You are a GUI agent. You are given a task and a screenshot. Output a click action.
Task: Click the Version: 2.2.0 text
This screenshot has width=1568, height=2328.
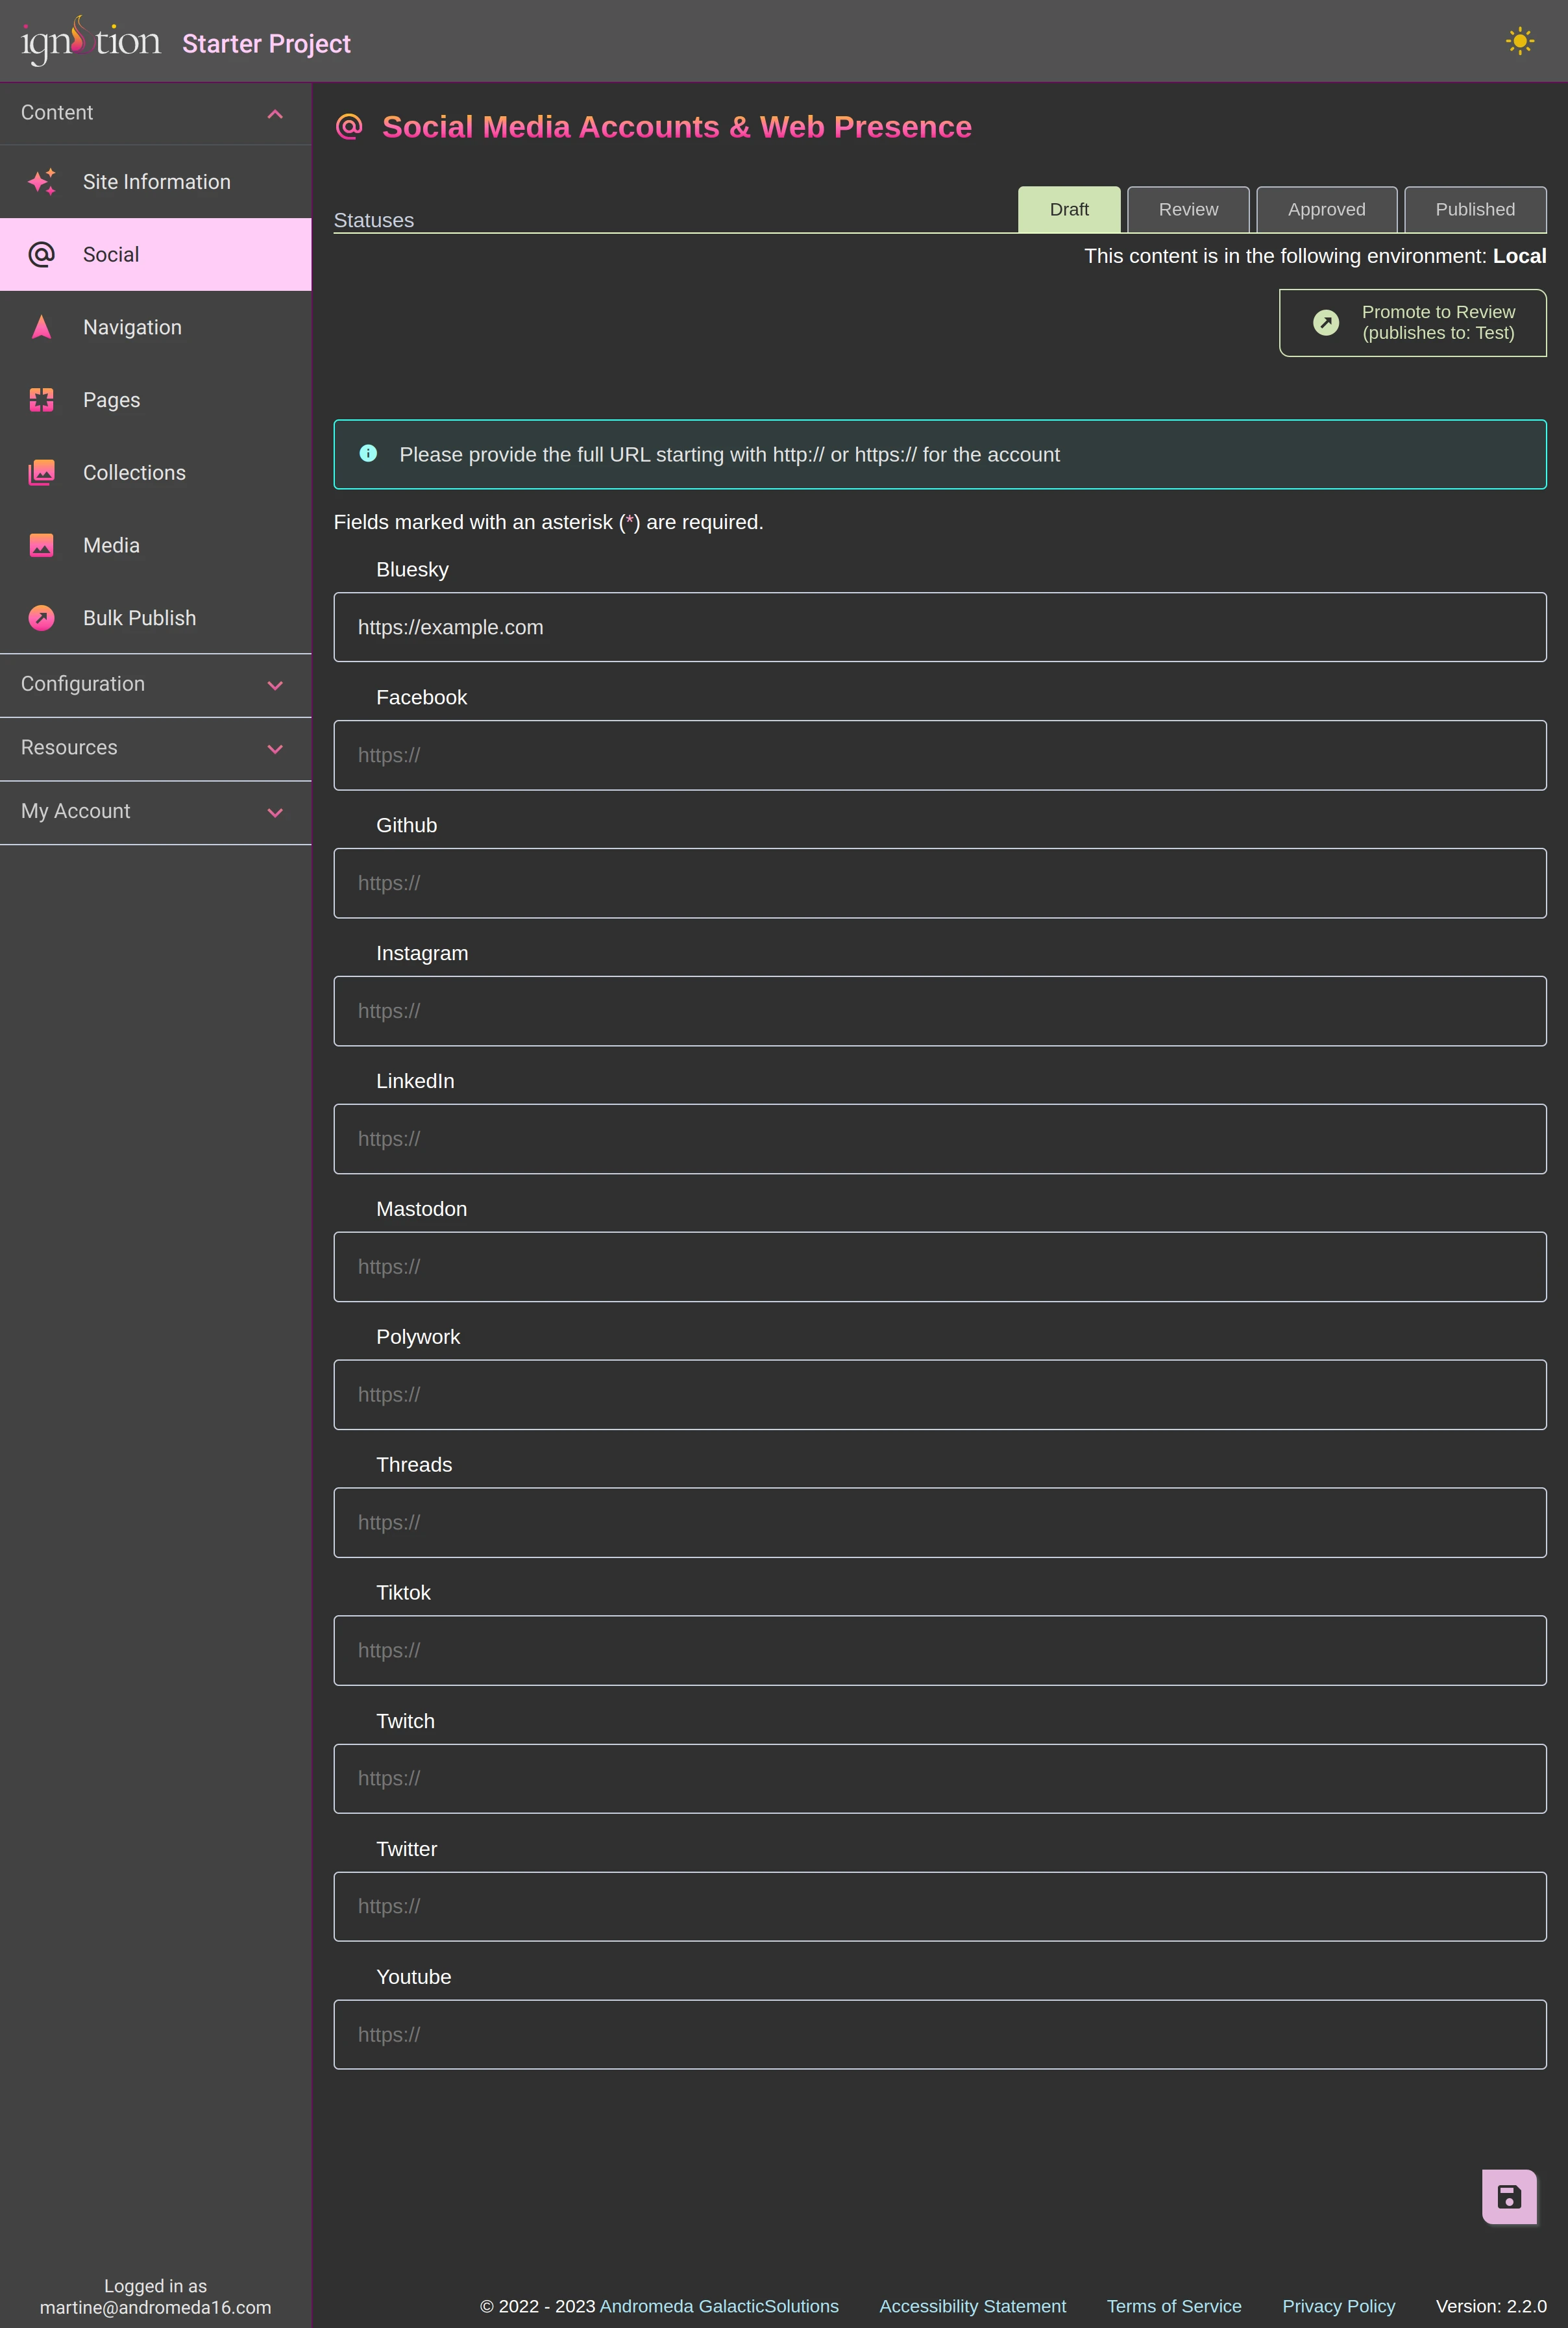click(x=1491, y=2306)
